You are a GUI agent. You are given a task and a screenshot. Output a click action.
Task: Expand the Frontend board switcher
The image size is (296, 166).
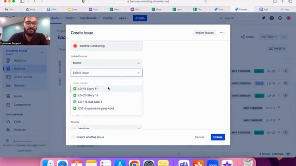42,52
